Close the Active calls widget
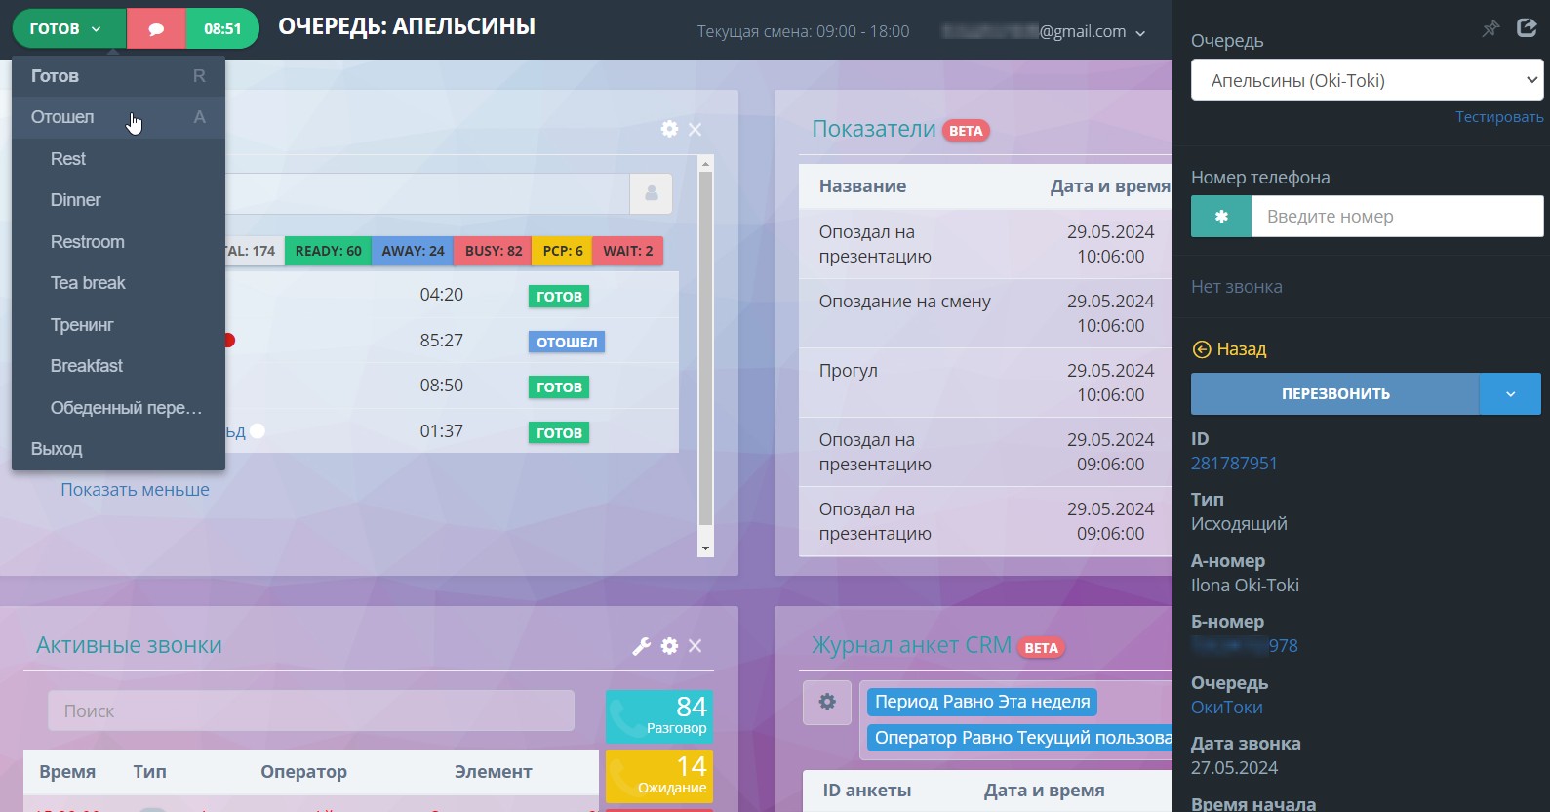The height and width of the screenshot is (812, 1550). pyautogui.click(x=695, y=646)
